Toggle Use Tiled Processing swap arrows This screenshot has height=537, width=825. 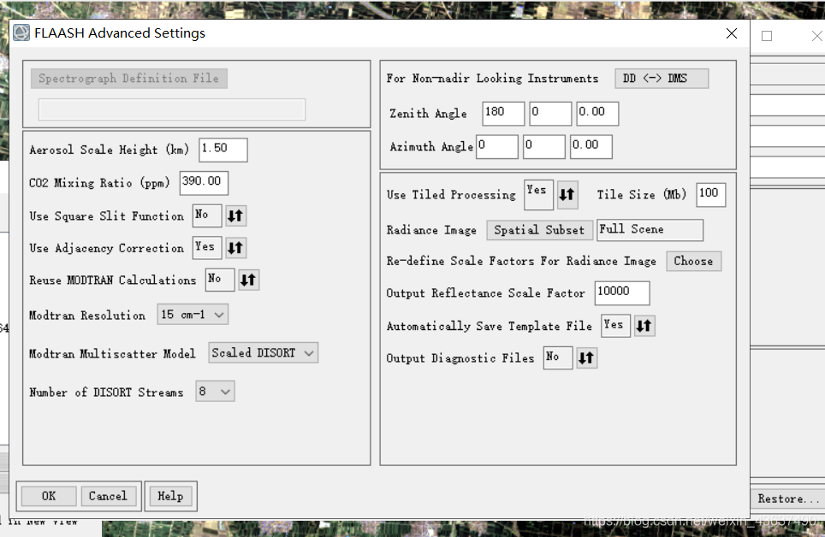tap(567, 195)
